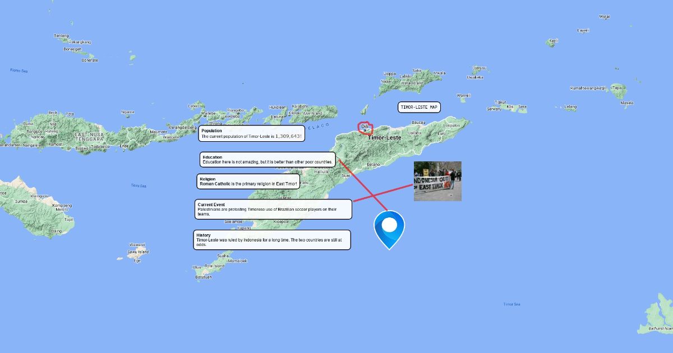Click the Baucau city label
The height and width of the screenshot is (353, 673).
[419, 122]
